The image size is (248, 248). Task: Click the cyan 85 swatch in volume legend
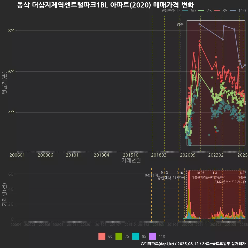pyautogui.click(x=136, y=236)
